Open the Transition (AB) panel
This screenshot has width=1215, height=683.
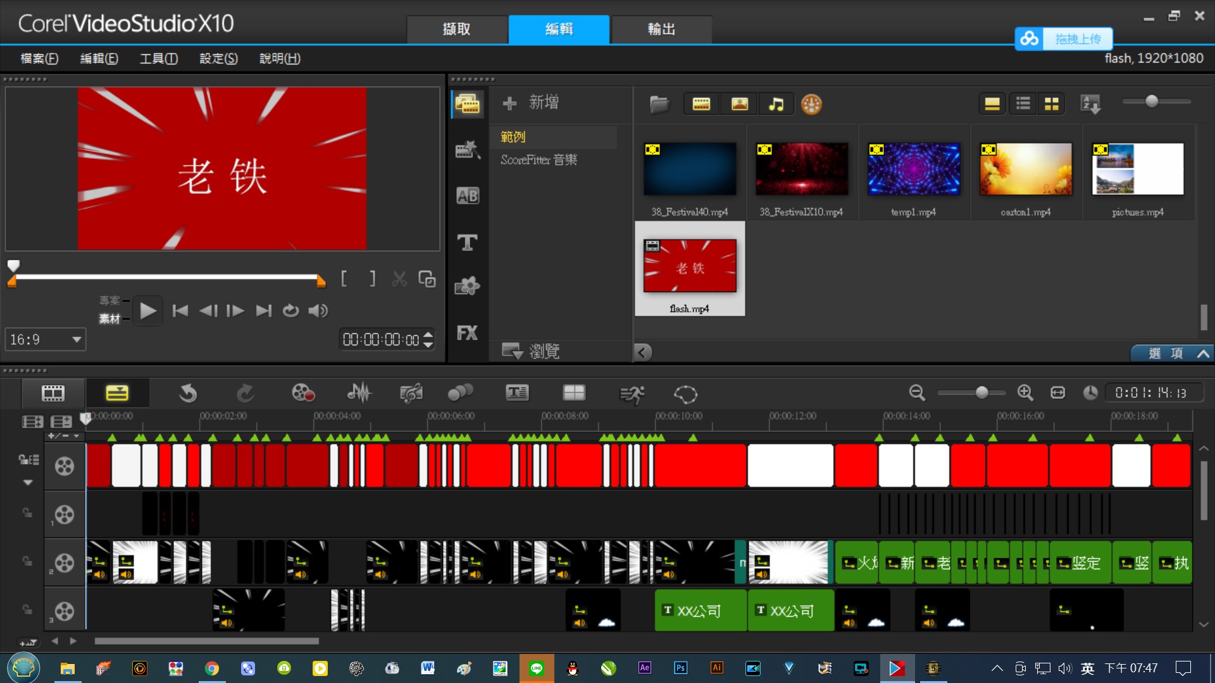(x=468, y=196)
